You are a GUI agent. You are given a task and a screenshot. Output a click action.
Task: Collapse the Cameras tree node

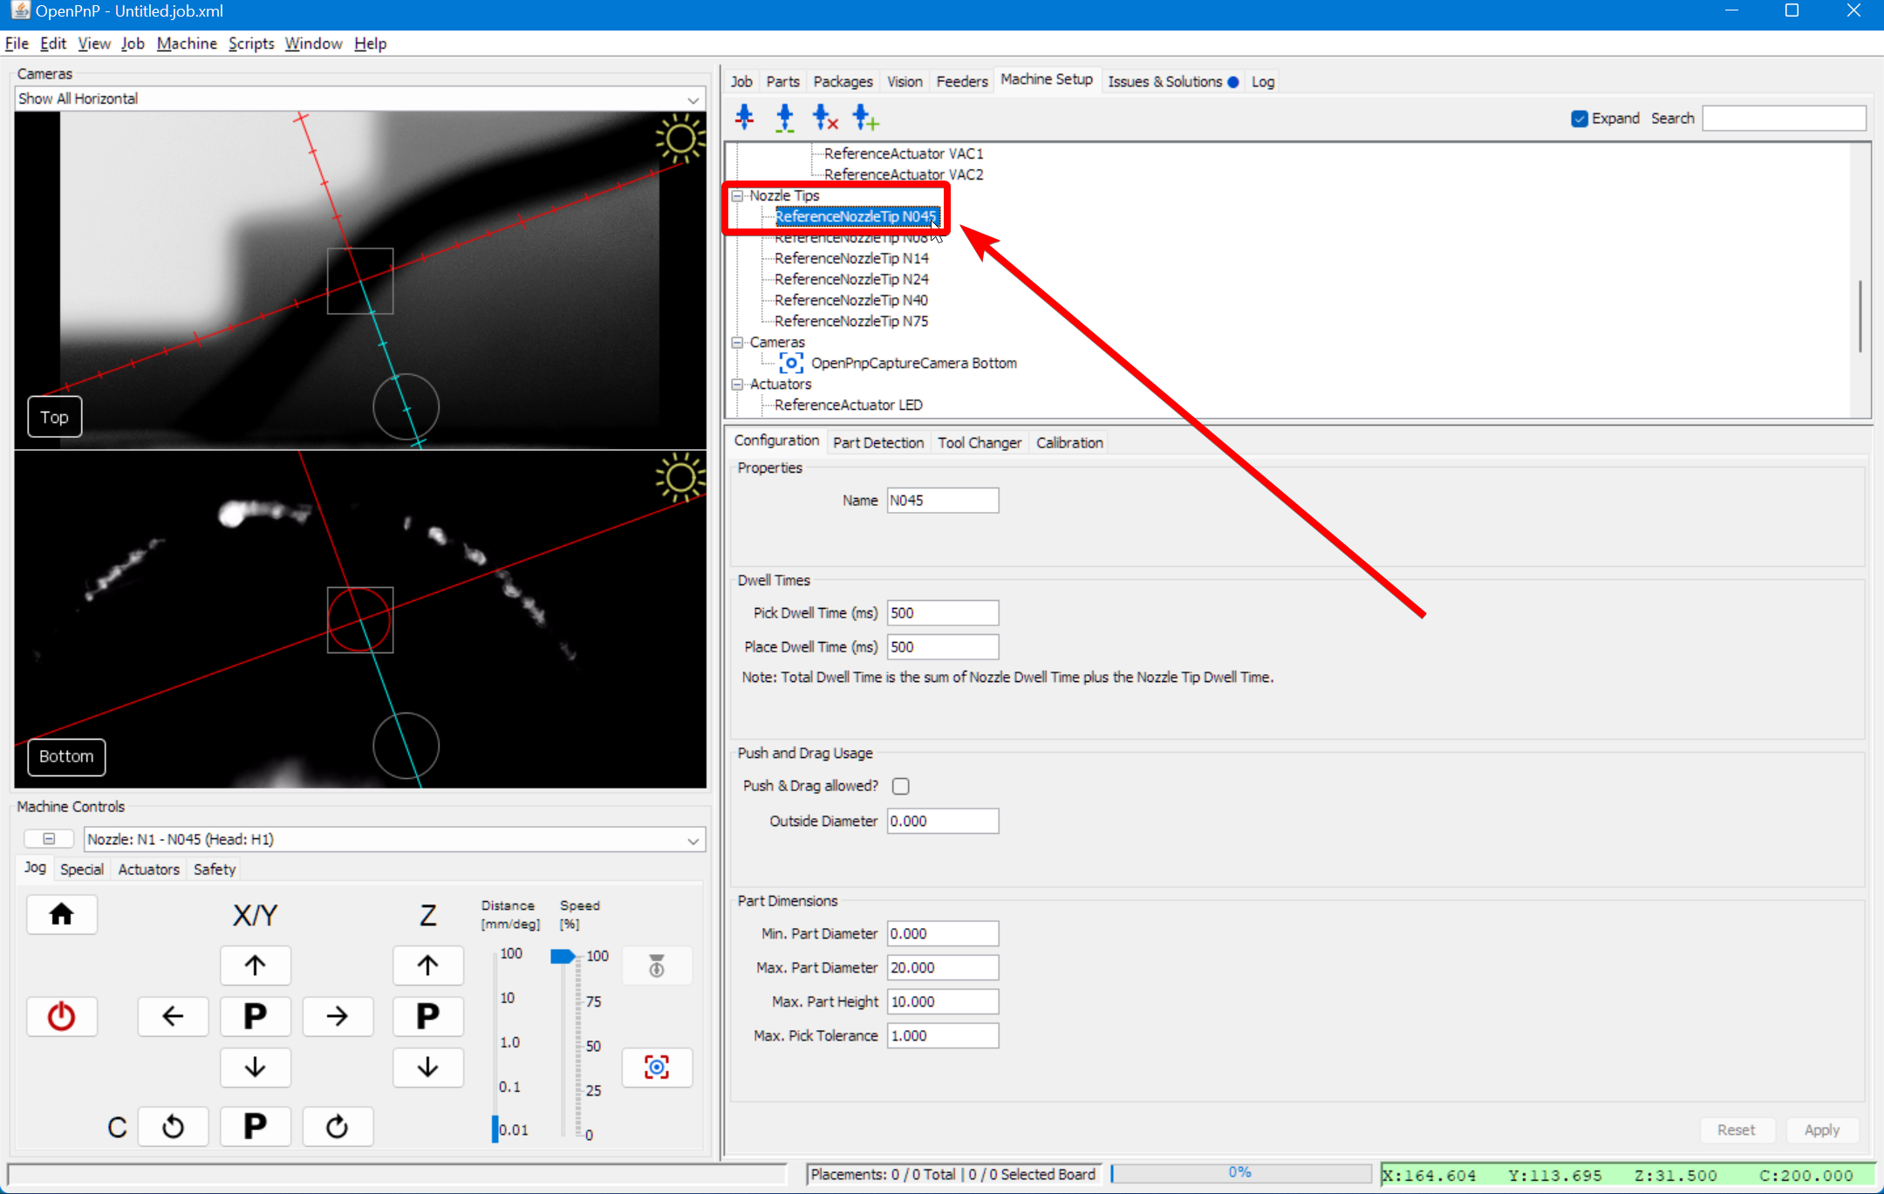pyautogui.click(x=737, y=343)
